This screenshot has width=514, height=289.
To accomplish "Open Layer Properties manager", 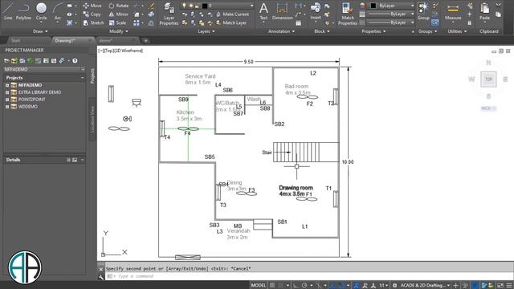I will pos(169,14).
